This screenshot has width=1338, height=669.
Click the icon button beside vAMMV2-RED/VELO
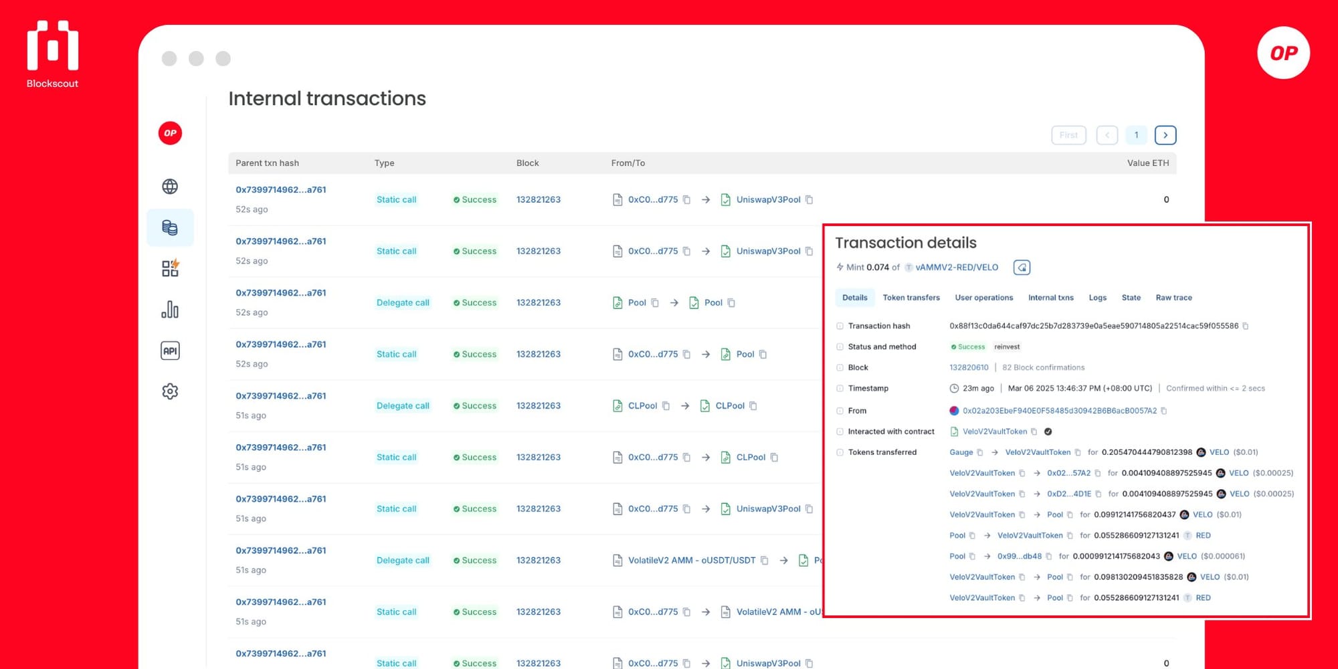click(1022, 268)
